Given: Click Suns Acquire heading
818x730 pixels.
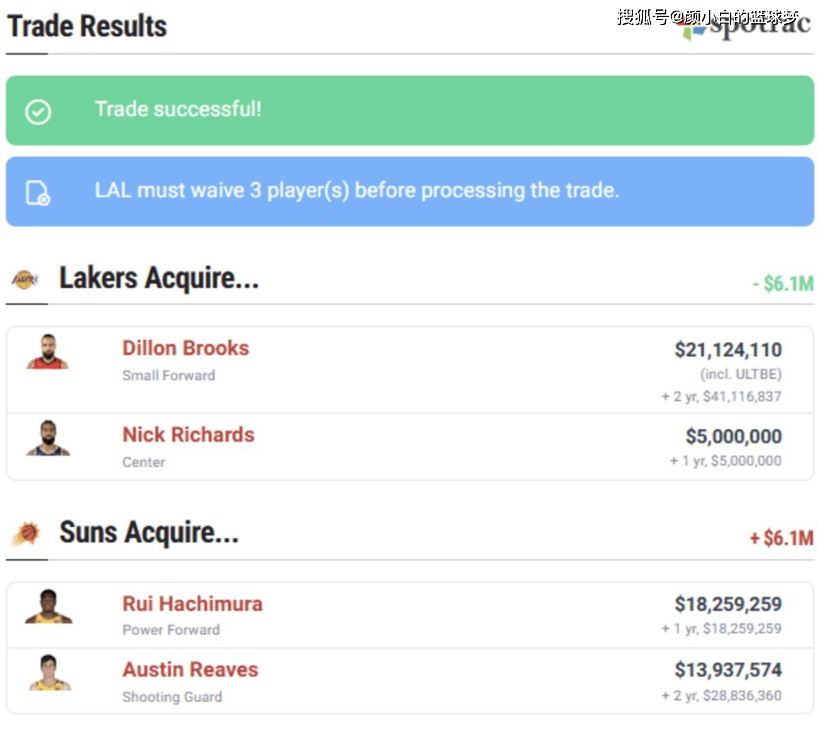Looking at the screenshot, I should click(149, 533).
